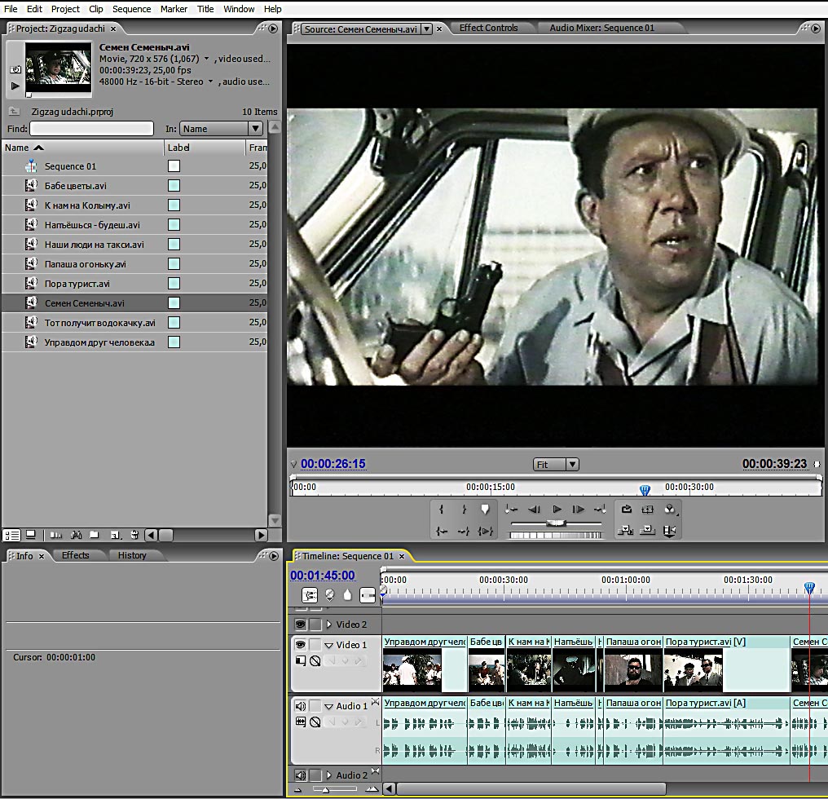Step forward one frame in Source
Viewport: 828px width, 799px height.
pos(579,510)
